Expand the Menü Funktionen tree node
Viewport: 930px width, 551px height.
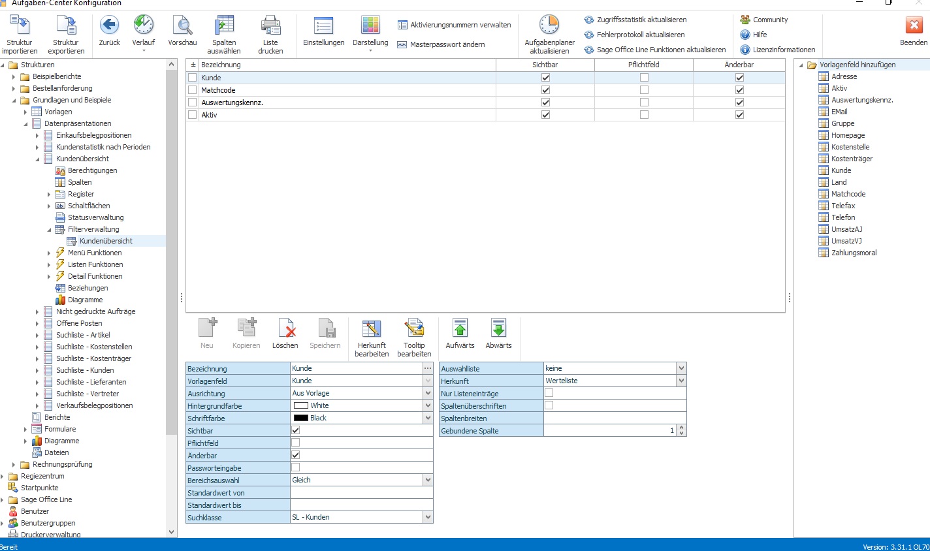49,253
